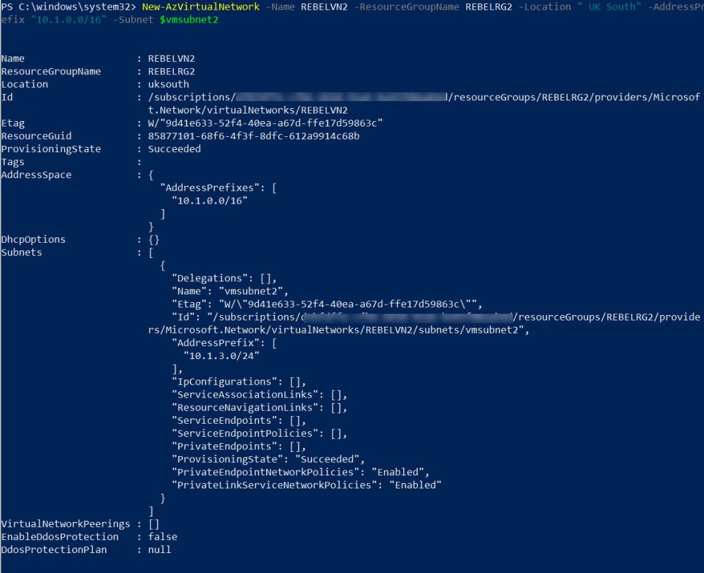
Task: Click the Succeeded ProvisioningState value
Action: [174, 149]
